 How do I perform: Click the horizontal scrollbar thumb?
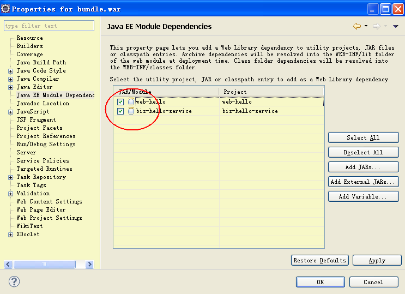pos(44,264)
